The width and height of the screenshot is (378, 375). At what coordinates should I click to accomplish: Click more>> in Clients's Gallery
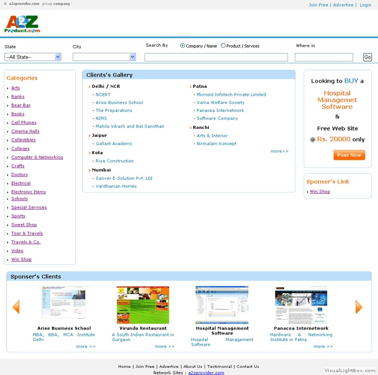279,151
